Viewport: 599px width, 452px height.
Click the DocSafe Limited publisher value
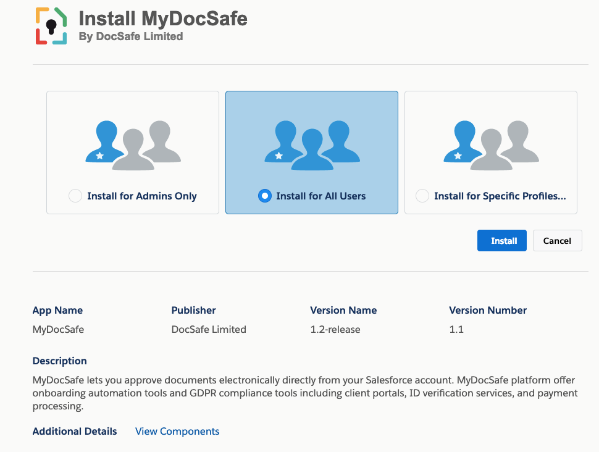[209, 329]
